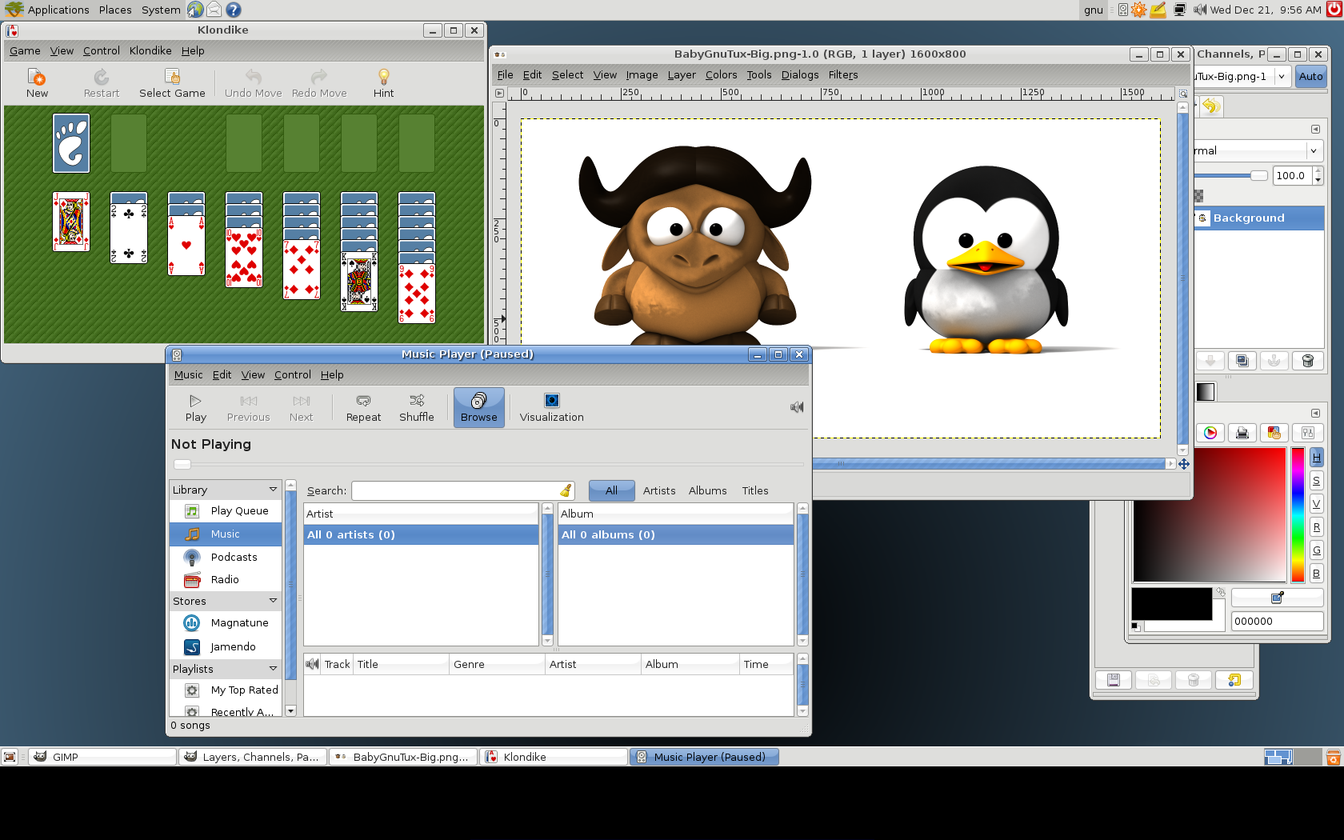Click the volume speaker icon in Music Player
The image size is (1344, 840).
click(x=796, y=407)
